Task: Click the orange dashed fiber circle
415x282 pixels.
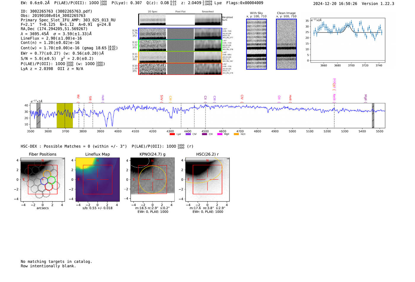Action: click(x=47, y=174)
